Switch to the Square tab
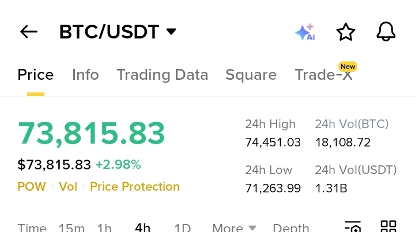The image size is (415, 232). coord(251,75)
